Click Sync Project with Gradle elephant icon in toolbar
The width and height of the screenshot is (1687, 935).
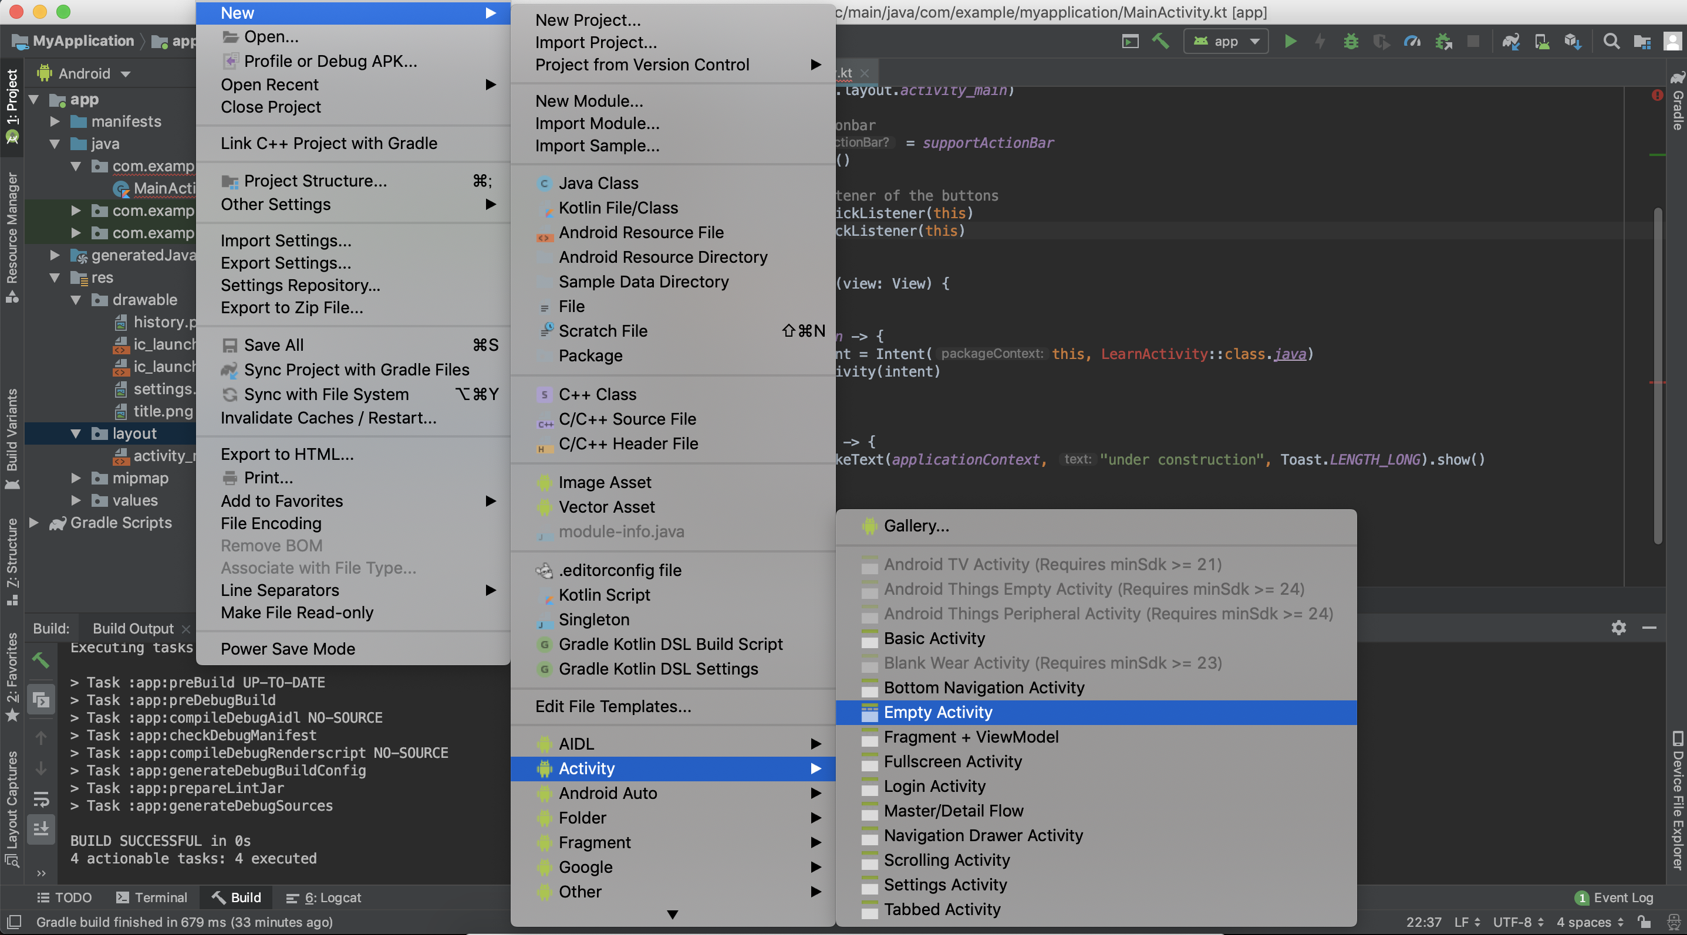pyautogui.click(x=1510, y=42)
